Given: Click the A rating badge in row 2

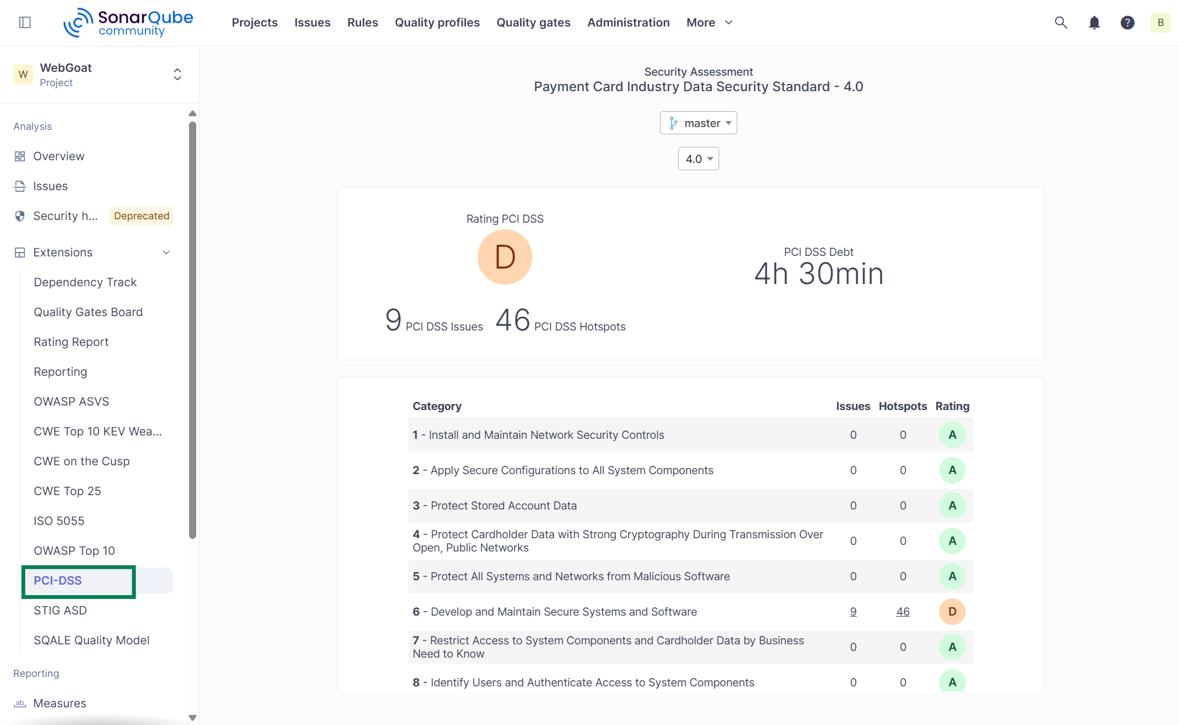Looking at the screenshot, I should 952,470.
